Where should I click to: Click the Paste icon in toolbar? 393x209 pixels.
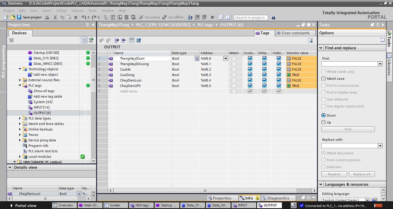(x=69, y=17)
